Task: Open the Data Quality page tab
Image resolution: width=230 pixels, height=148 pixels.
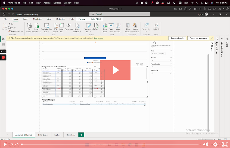Action: click(43, 135)
